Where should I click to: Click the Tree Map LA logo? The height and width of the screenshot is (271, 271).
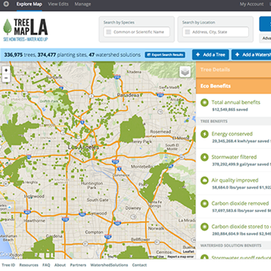(x=26, y=30)
